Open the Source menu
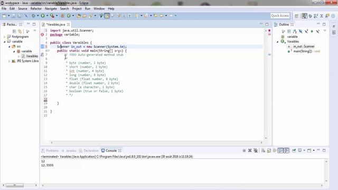Image resolution: width=338 pixels, height=190 pixels. [x=23, y=8]
